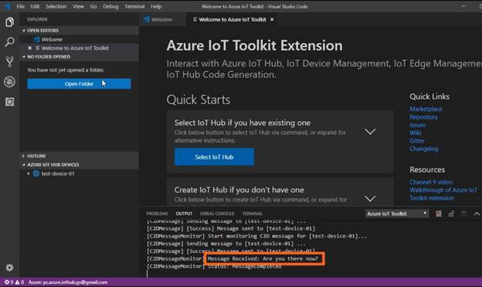Open the Changelog quick link
The height and width of the screenshot is (287, 482).
(424, 149)
